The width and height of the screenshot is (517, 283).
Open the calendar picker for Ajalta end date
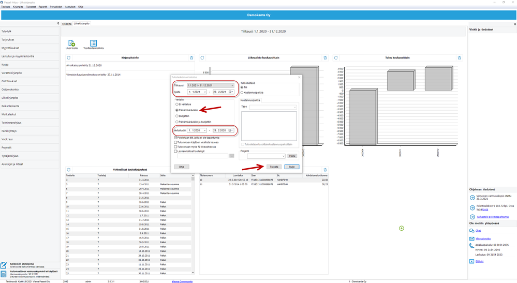tap(231, 92)
